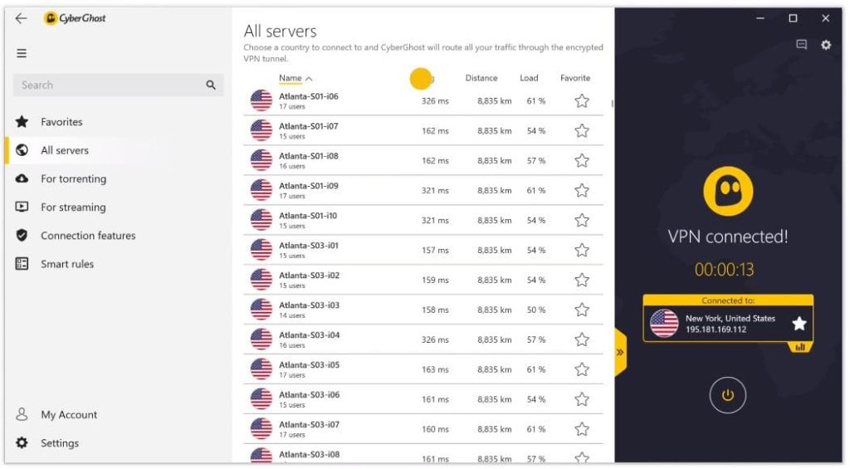Viewport: 850px width, 469px height.
Task: Click US flag for Atlanta-S01-i10
Action: [261, 220]
